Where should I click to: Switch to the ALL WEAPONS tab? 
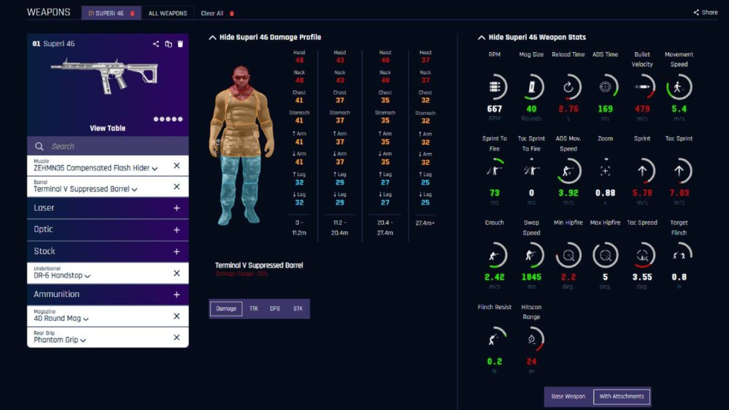tap(169, 13)
